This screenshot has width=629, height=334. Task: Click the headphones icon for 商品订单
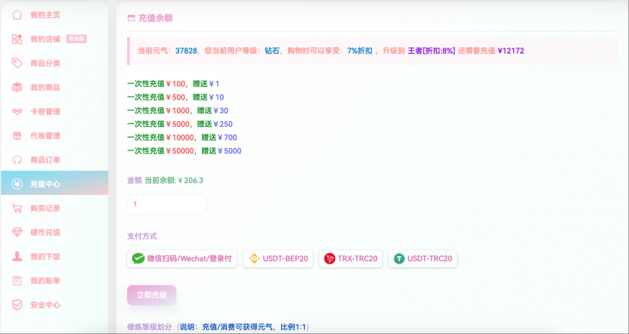17,159
